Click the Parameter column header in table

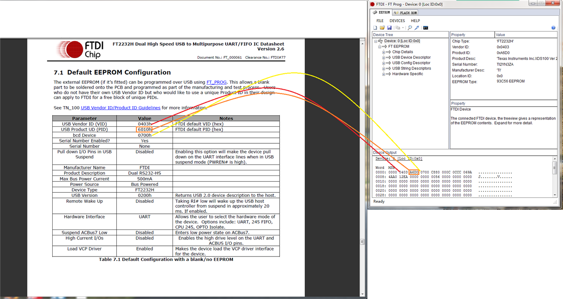pyautogui.click(x=85, y=118)
